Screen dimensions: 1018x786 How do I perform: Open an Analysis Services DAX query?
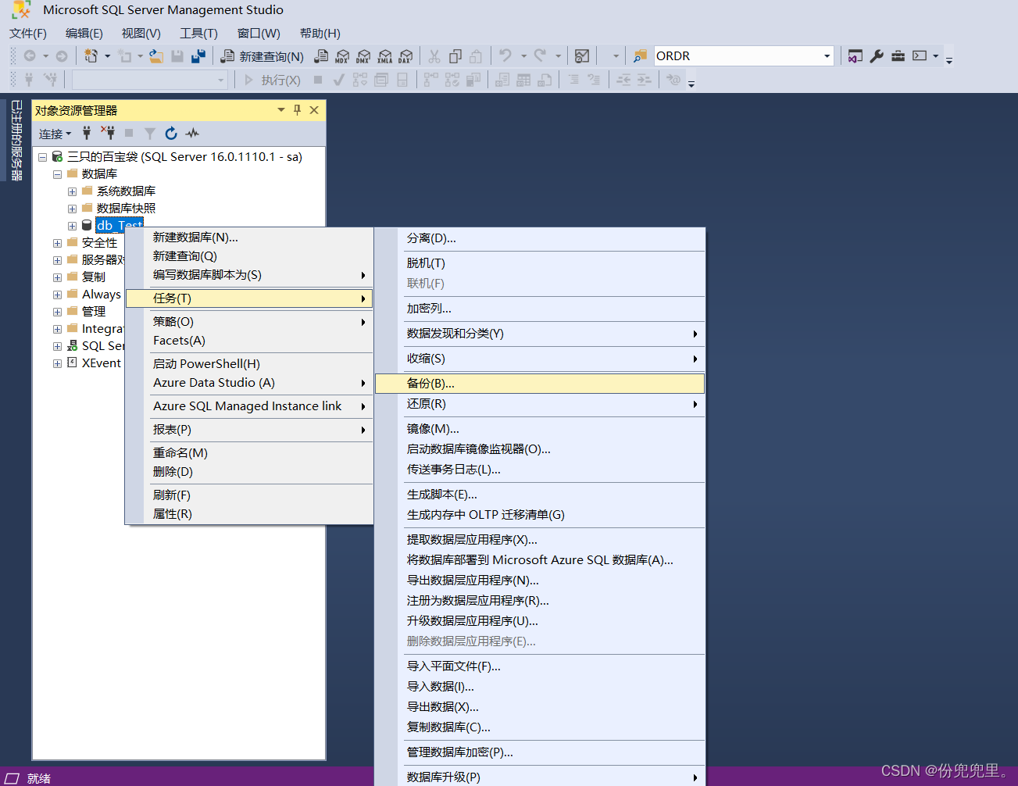(405, 56)
